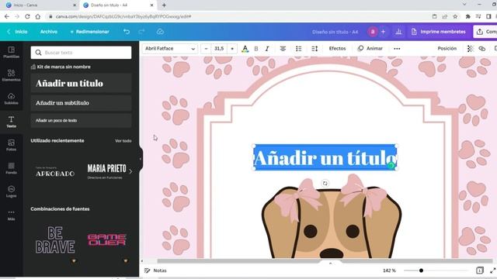Open the line spacing options
Viewport: 497px width, 279px height.
pos(315,49)
